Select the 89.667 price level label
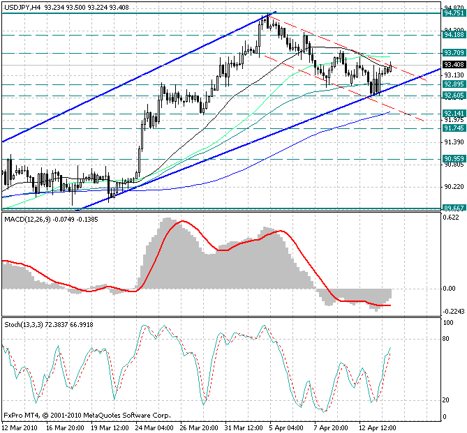Image resolution: width=467 pixels, height=433 pixels. coord(454,208)
